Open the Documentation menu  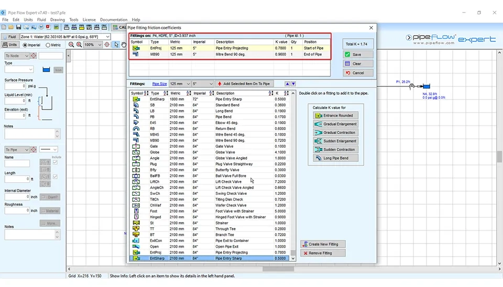coord(113,20)
